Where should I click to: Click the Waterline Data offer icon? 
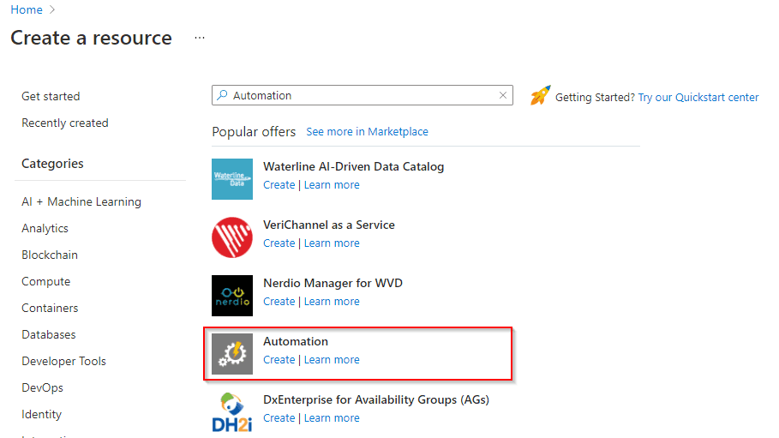tap(232, 179)
